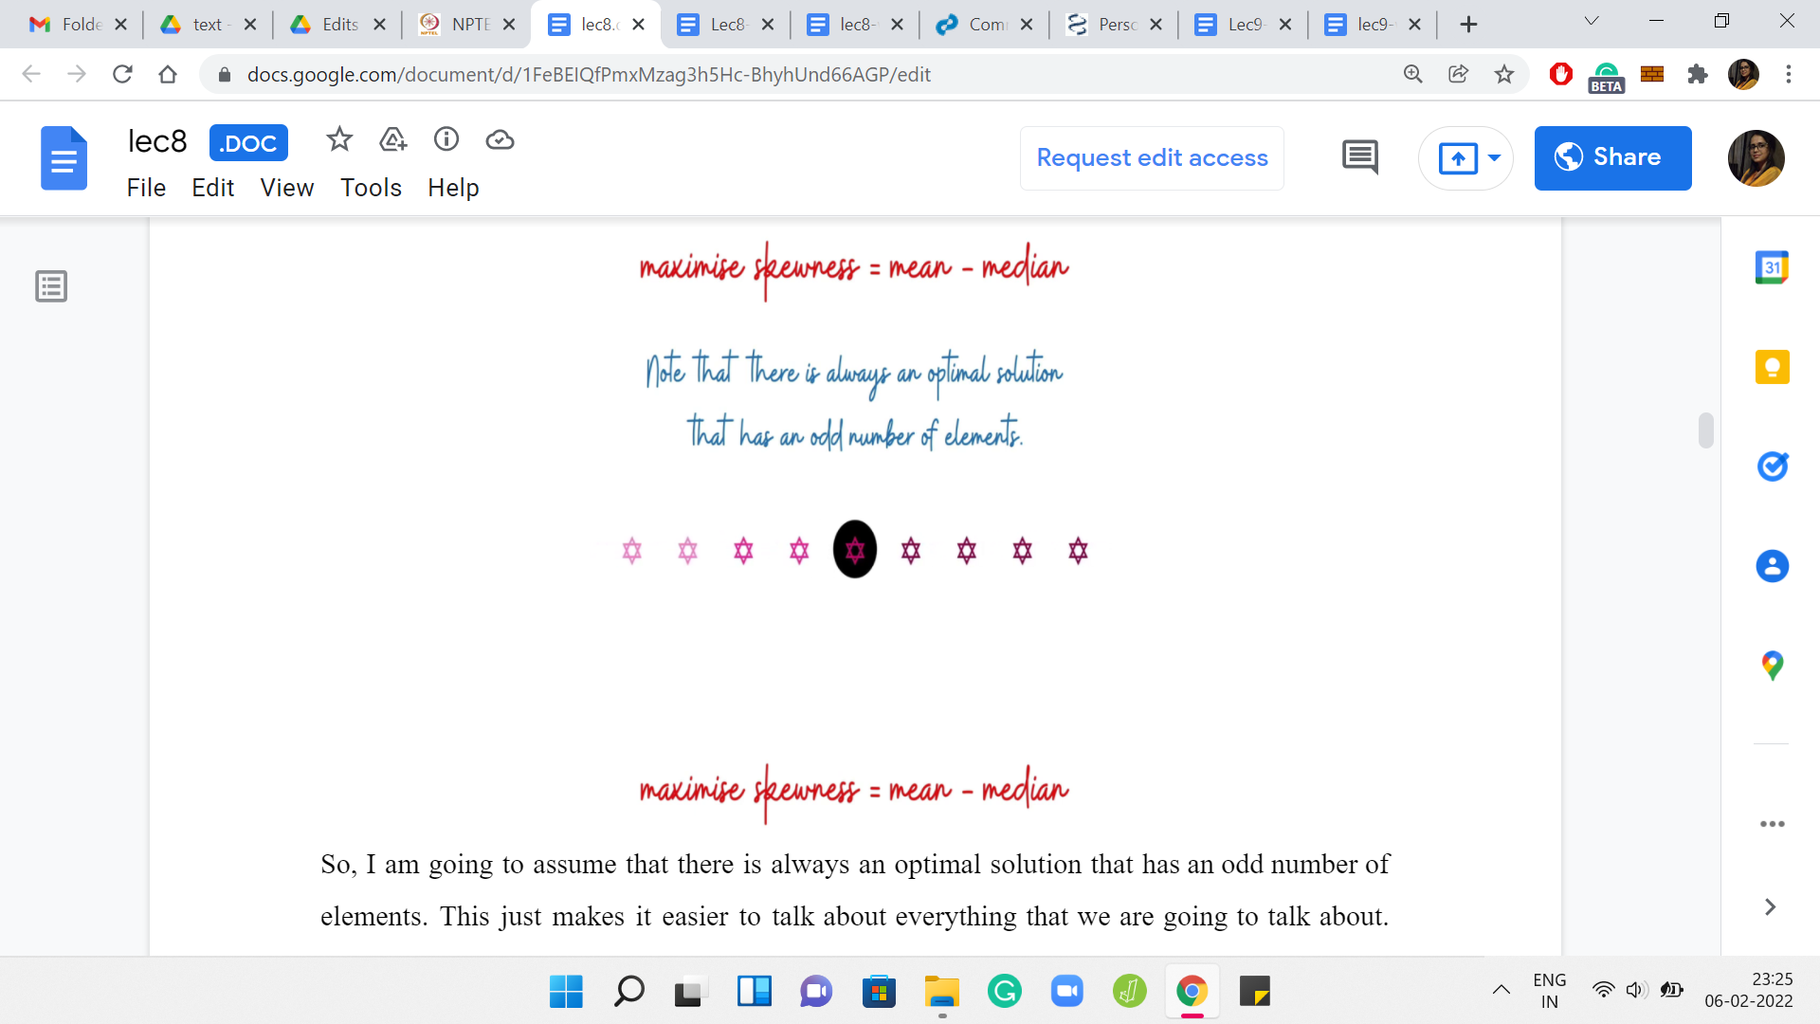
Task: Check the cloud document status icon
Action: [500, 140]
